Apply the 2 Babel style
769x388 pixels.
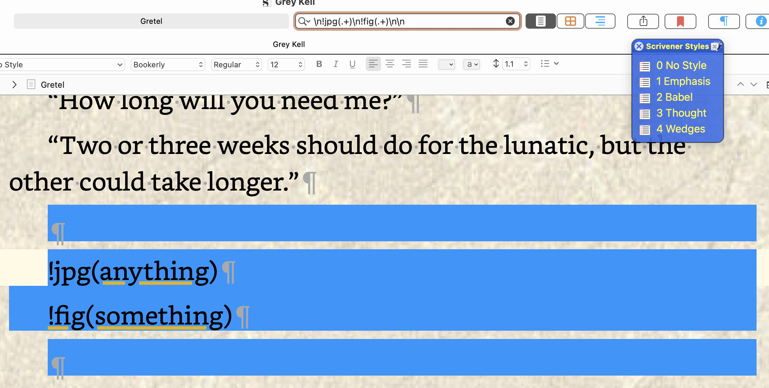pyautogui.click(x=674, y=97)
